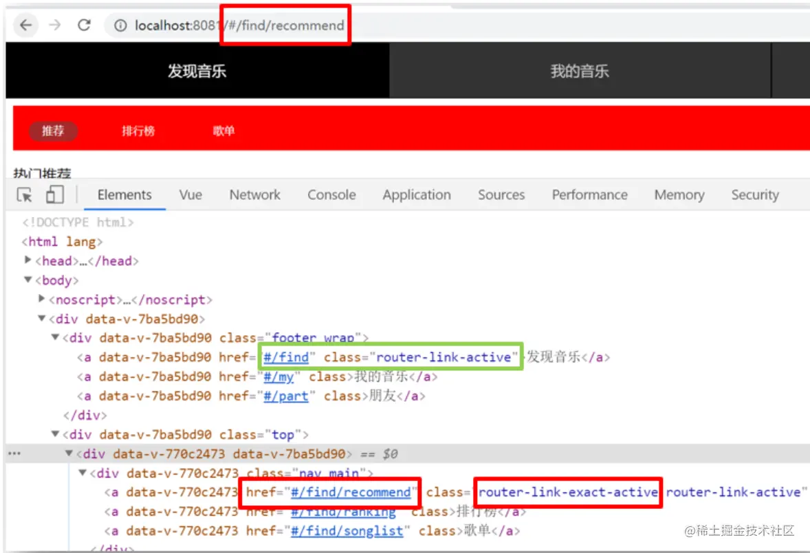810x553 pixels.
Task: Toggle the DevTools device toolbar icon
Action: [x=55, y=194]
